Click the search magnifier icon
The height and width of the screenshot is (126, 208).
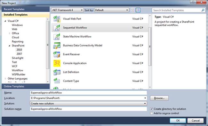point(203,10)
